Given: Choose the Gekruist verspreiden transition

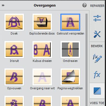Looking at the screenshot, I should pyautogui.click(x=70, y=22).
